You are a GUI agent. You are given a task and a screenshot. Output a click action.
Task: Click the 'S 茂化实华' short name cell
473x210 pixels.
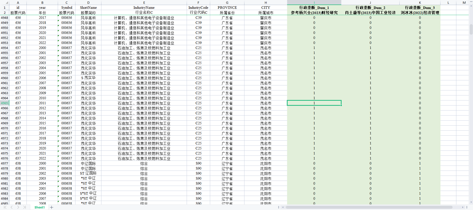point(88,78)
